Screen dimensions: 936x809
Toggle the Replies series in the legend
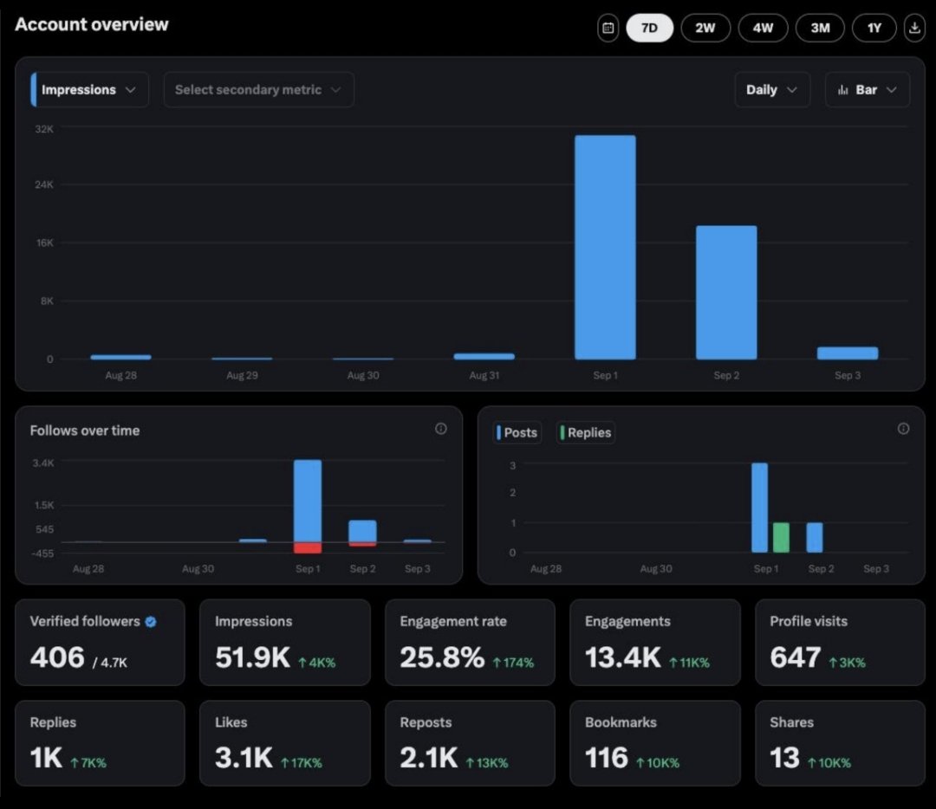585,432
